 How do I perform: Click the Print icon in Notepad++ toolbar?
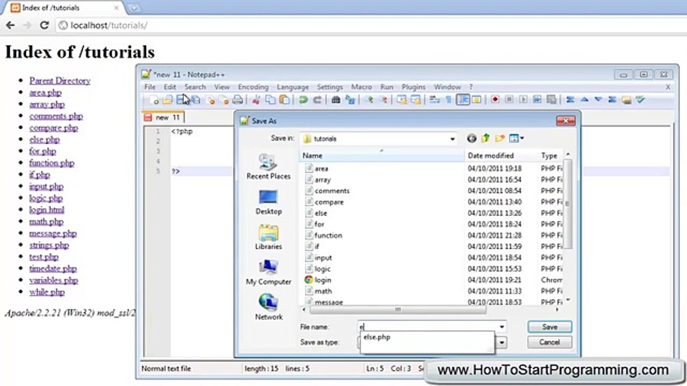point(237,100)
